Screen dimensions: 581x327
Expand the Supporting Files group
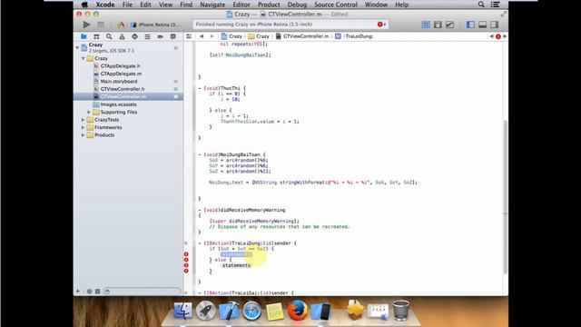click(89, 112)
